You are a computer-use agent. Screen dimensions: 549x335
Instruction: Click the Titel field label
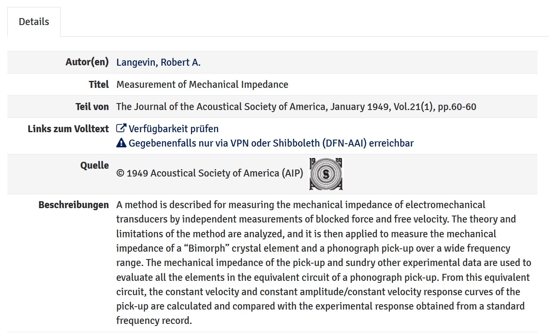(x=98, y=85)
